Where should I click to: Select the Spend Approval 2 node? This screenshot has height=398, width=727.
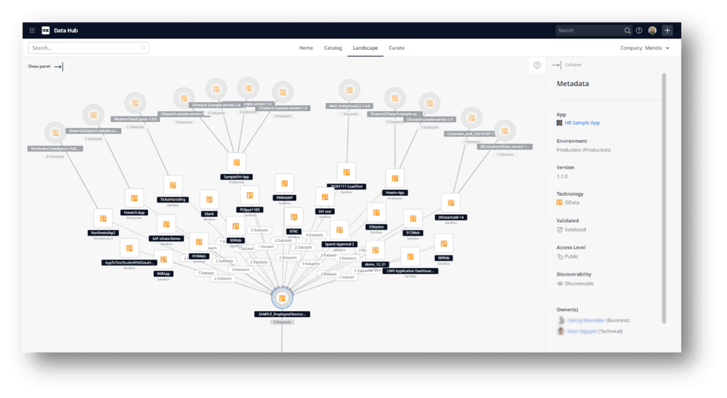(x=339, y=230)
